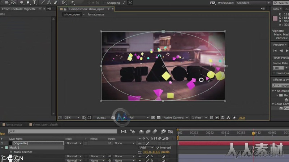Select the Puppet Pin tool
The image size is (289, 162).
tap(72, 3)
